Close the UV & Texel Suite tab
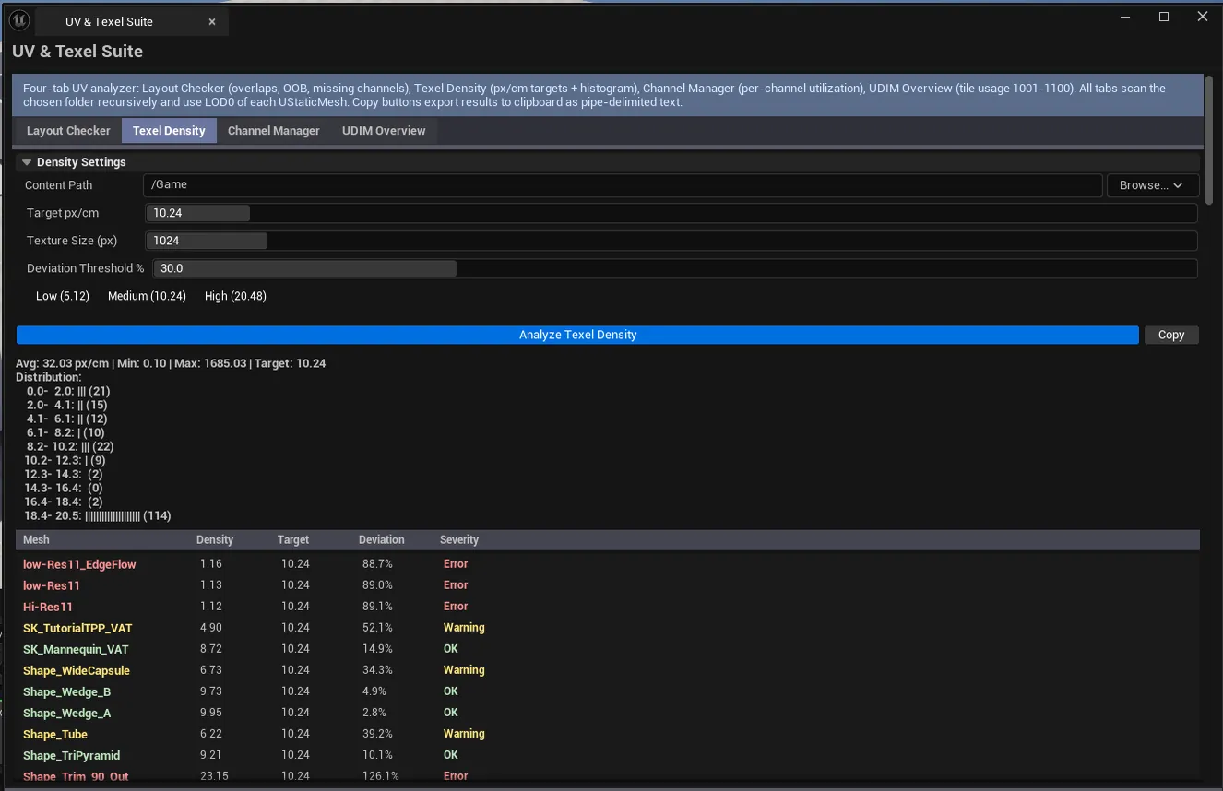The image size is (1223, 791). tap(212, 22)
